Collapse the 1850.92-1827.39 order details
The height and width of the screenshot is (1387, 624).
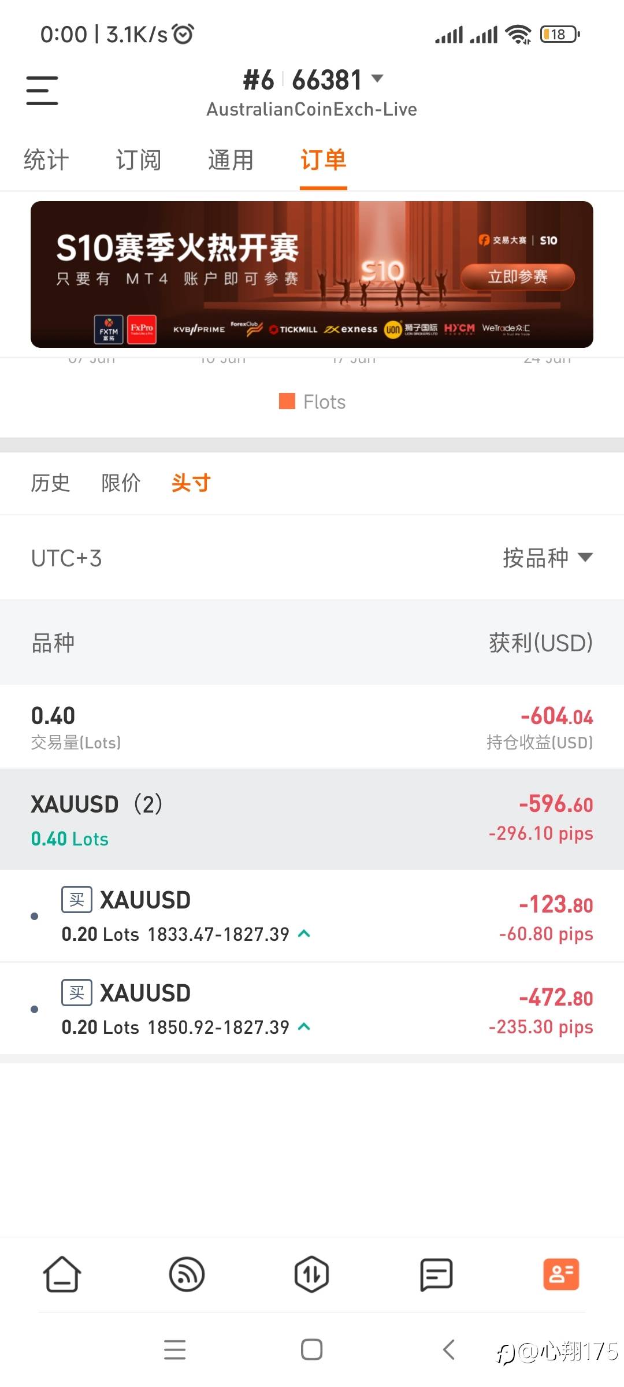(304, 1026)
